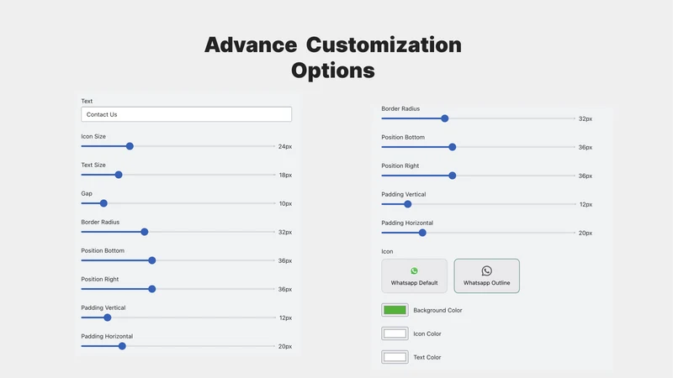Click the Gap slider handle
The image size is (673, 378).
[x=103, y=203]
